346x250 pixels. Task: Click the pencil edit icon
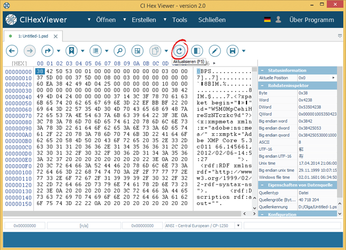(215, 51)
